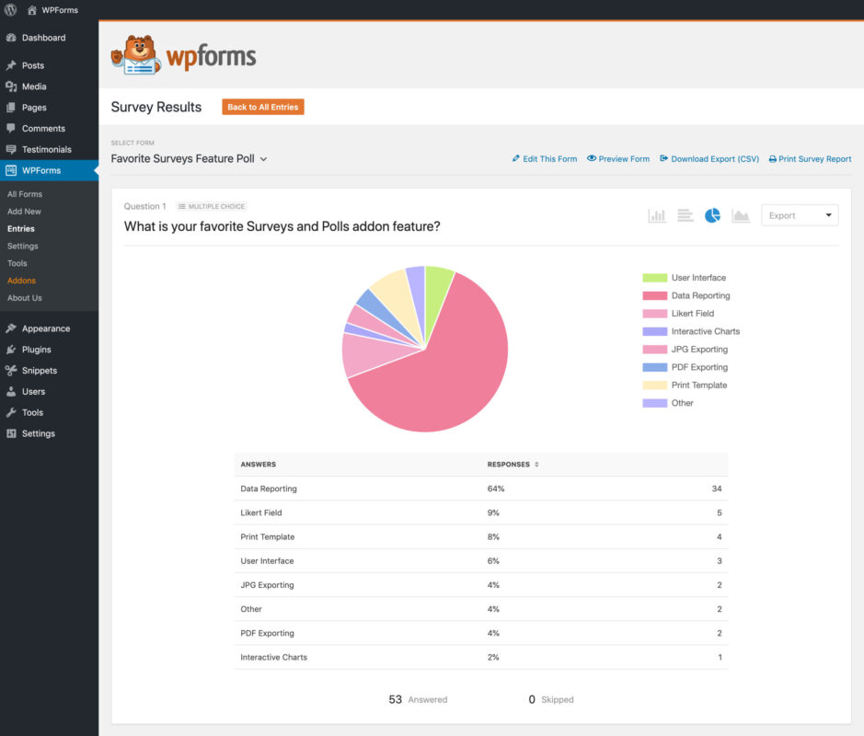Click the Media icon in the sidebar
Image resolution: width=864 pixels, height=736 pixels.
(x=13, y=86)
